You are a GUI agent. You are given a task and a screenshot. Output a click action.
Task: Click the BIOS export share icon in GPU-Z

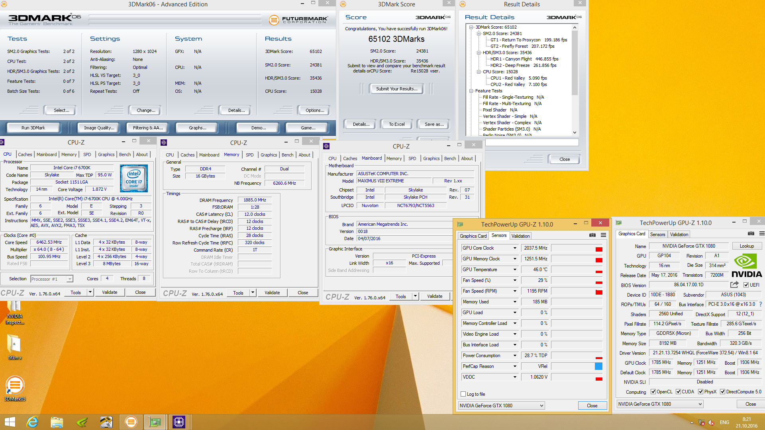click(x=734, y=285)
